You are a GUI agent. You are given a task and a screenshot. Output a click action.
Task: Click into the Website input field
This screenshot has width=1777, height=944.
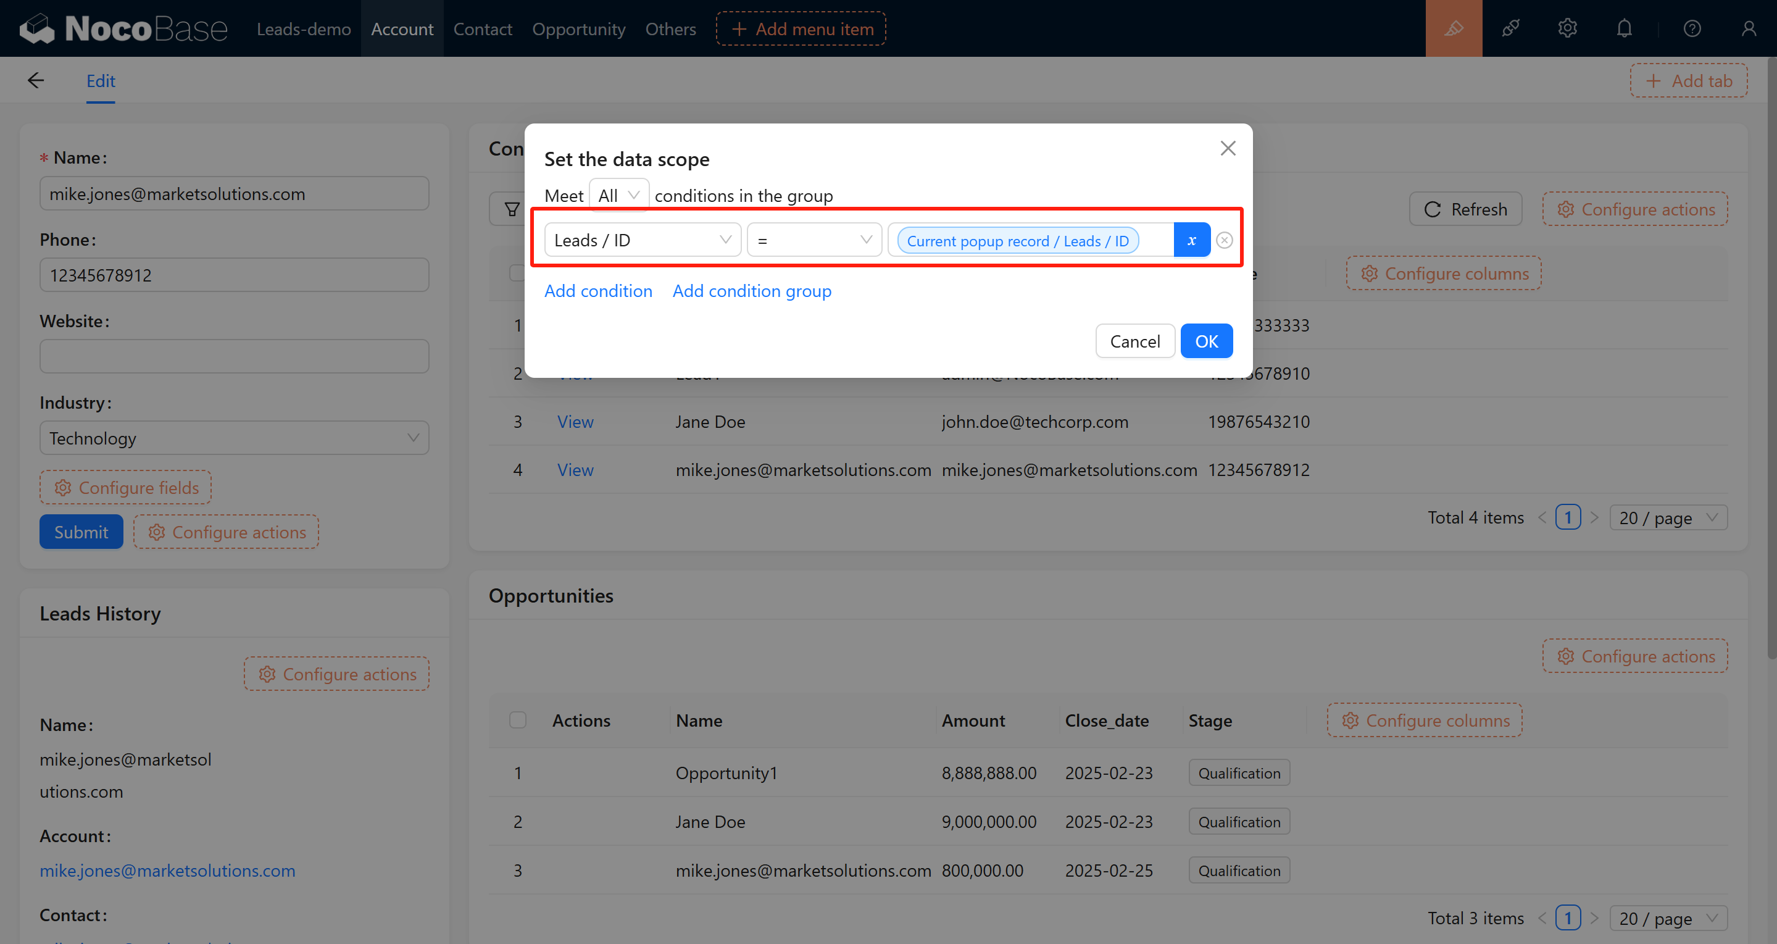(234, 357)
